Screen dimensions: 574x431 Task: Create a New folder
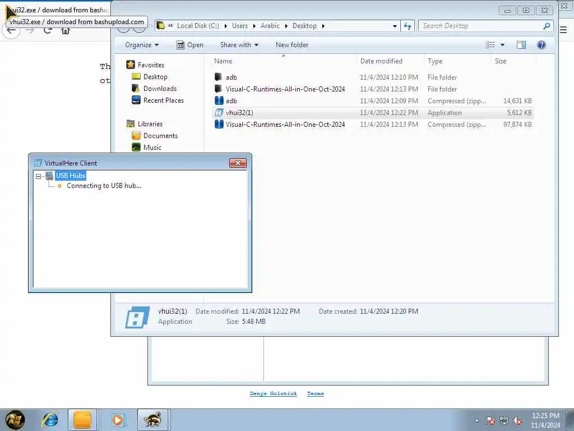tap(291, 45)
